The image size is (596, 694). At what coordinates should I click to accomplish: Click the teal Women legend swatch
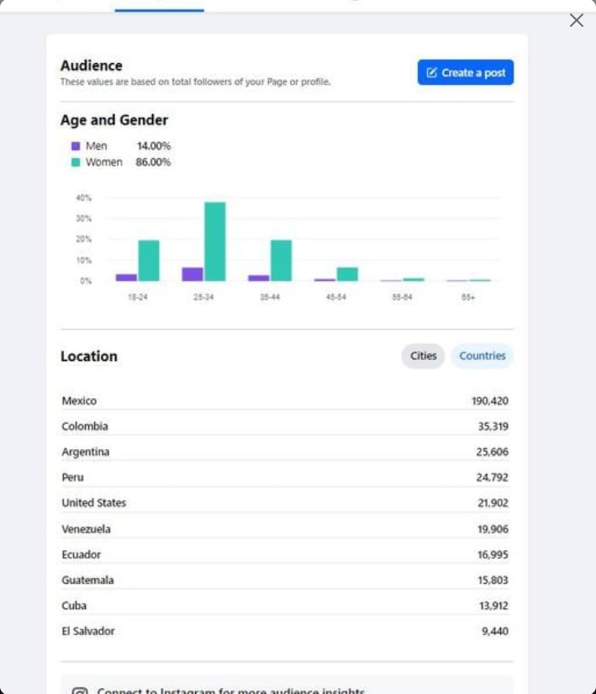pos(76,162)
